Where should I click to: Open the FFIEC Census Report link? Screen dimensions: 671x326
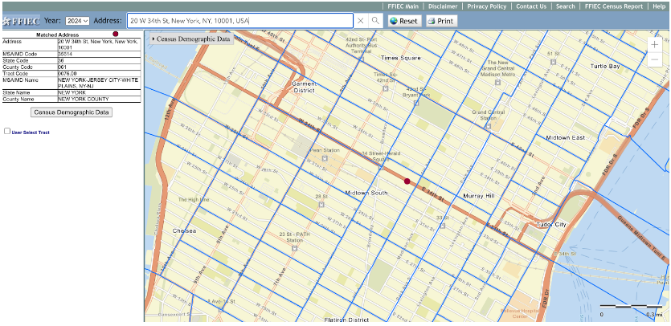[x=614, y=6]
